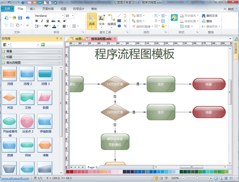Select the 文本 text tool
Viewport: 239px width, 182px height.
pyautogui.click(x=102, y=21)
